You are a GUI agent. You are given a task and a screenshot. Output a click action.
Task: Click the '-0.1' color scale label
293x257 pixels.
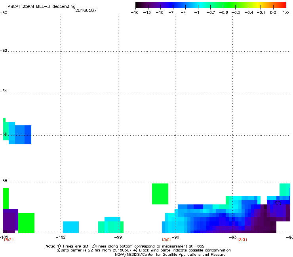[261, 13]
